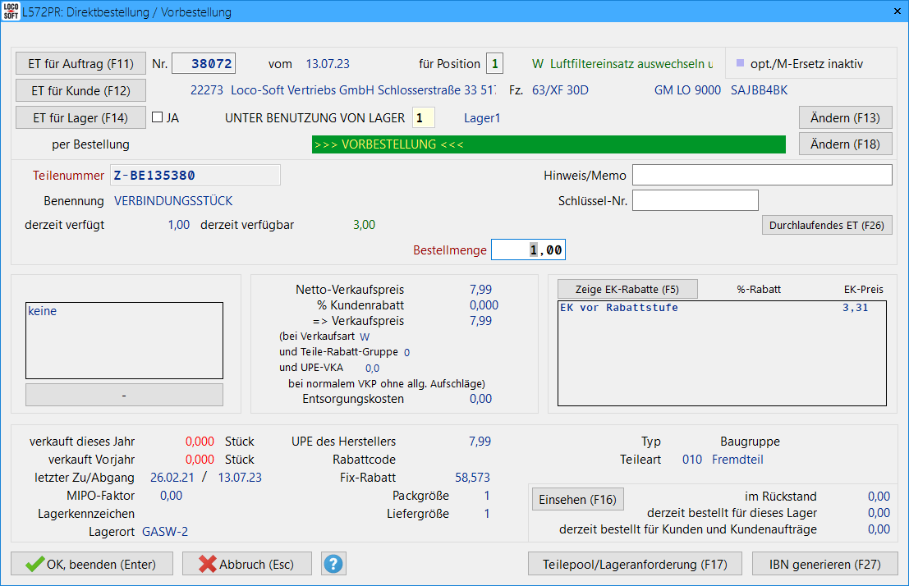Click ET für Lager (F14) button
The image size is (909, 586).
(x=80, y=117)
